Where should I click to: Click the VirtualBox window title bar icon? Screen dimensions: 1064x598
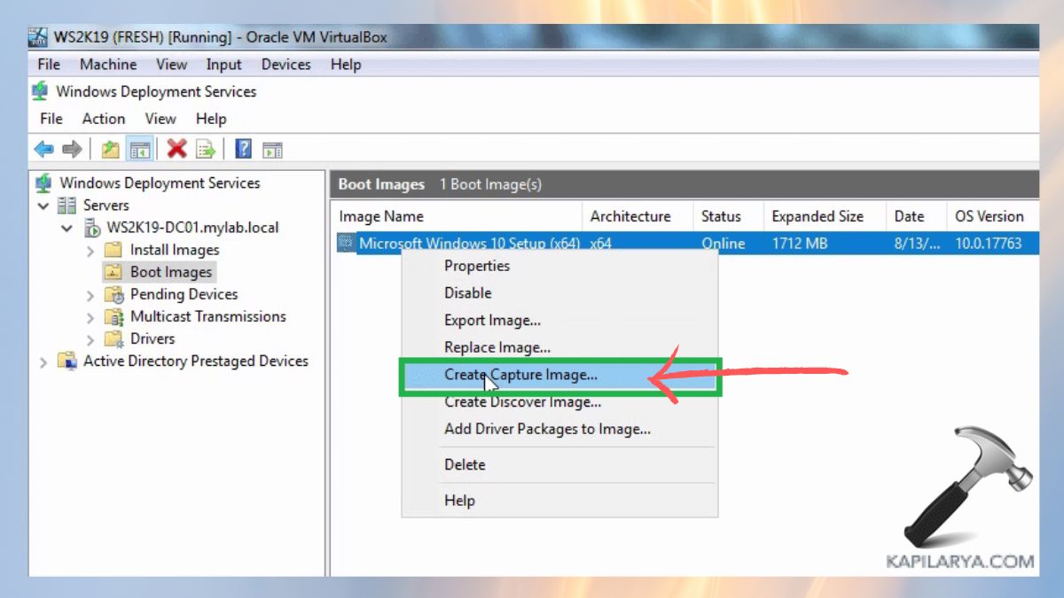pyautogui.click(x=38, y=37)
